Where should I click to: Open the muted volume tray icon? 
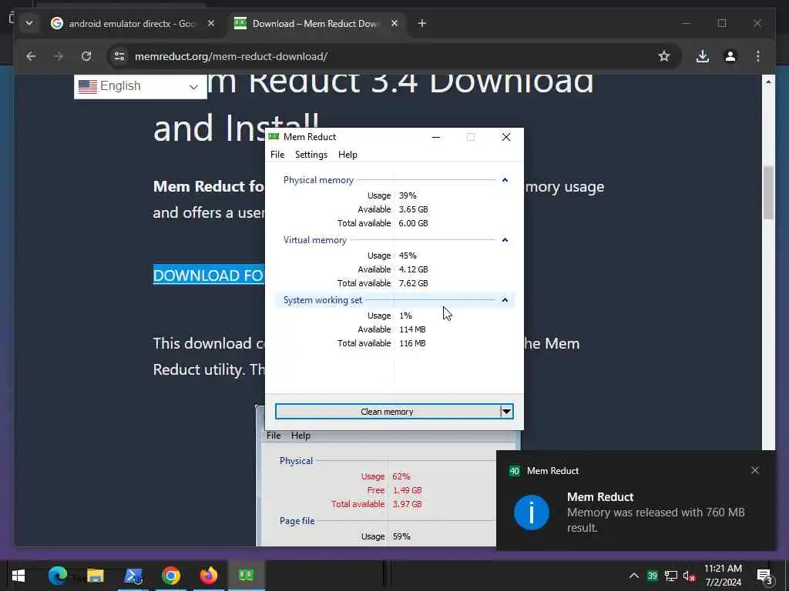coord(689,576)
